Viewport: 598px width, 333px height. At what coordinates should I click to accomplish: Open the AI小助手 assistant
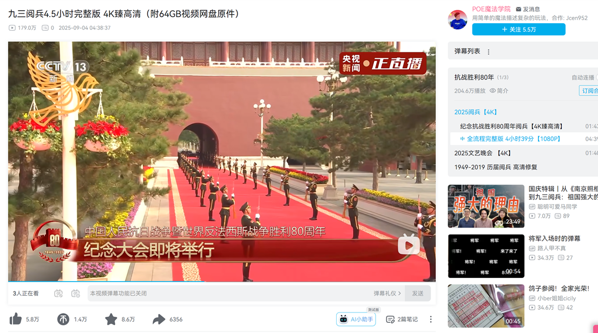[x=356, y=319]
